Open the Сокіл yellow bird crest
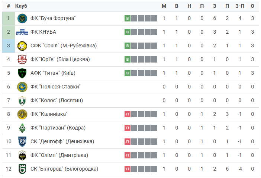The width and height of the screenshot is (261, 178). (22, 46)
